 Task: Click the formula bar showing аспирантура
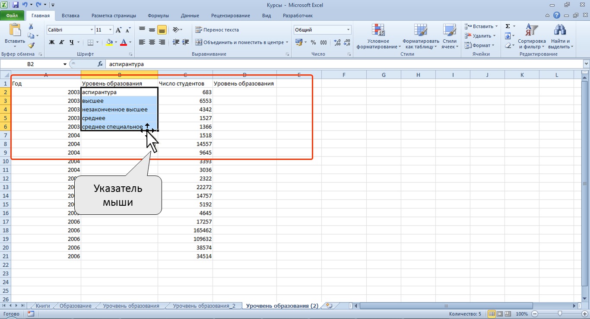click(x=343, y=64)
